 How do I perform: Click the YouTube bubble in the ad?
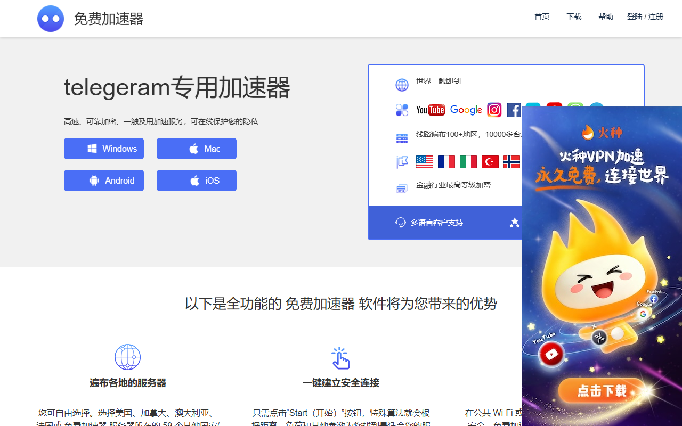point(551,354)
